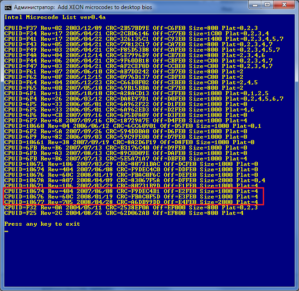Image resolution: width=299 pixels, height=291 pixels.
Task: Select the CPUID=6F9 Rev=82 row
Action: [125, 137]
